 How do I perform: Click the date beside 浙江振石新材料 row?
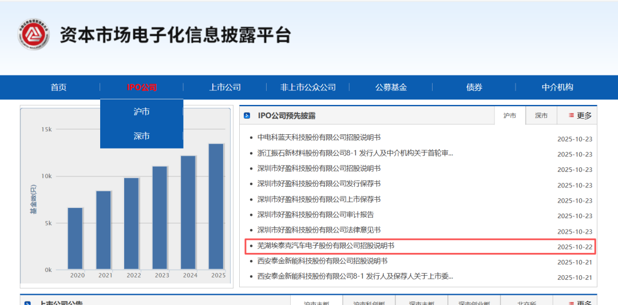point(575,155)
